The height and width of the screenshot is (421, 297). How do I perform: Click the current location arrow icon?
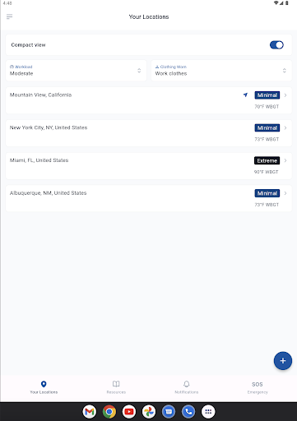click(245, 95)
